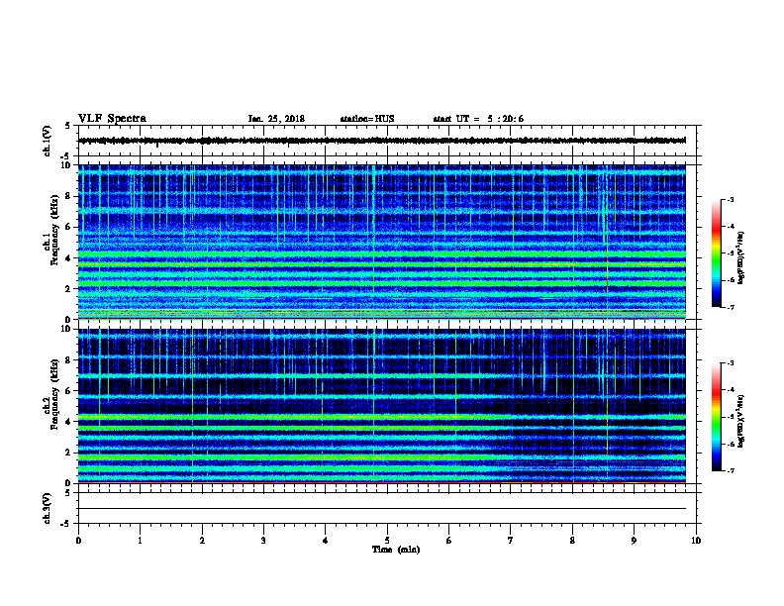
Task: Click the ch.1 voltage waveform trace
Action: click(x=382, y=141)
